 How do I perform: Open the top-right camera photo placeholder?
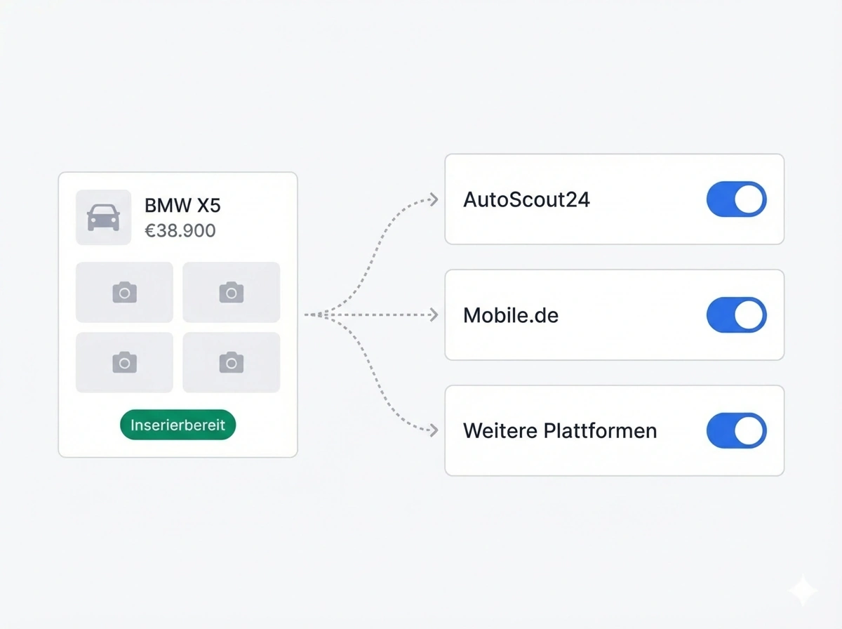(x=231, y=292)
